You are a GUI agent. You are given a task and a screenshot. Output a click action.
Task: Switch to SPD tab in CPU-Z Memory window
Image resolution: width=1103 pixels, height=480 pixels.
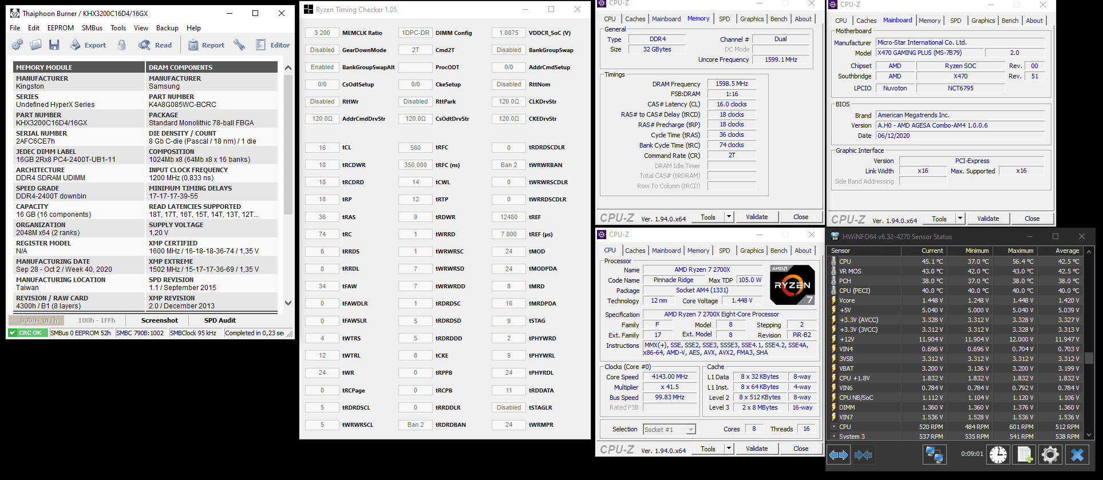tap(724, 19)
